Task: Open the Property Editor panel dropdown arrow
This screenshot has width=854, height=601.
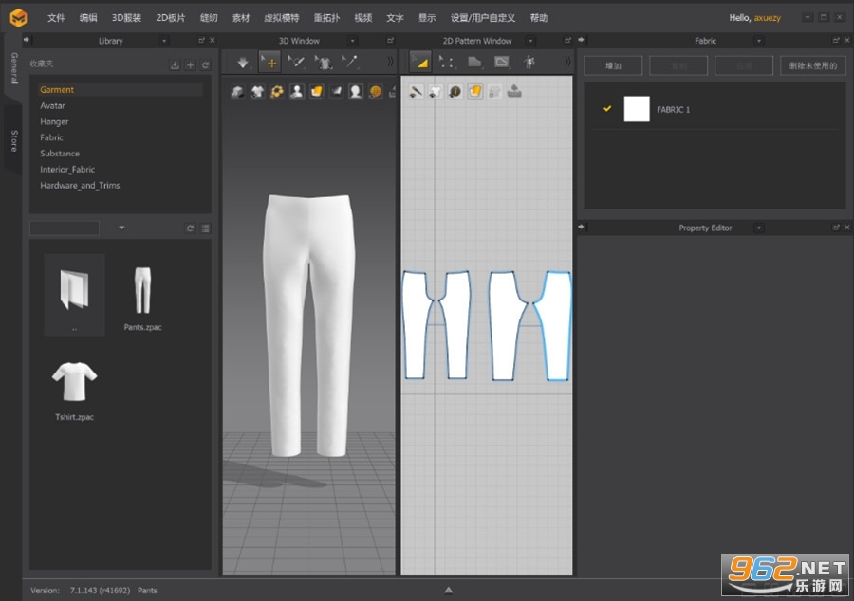Action: pyautogui.click(x=759, y=228)
